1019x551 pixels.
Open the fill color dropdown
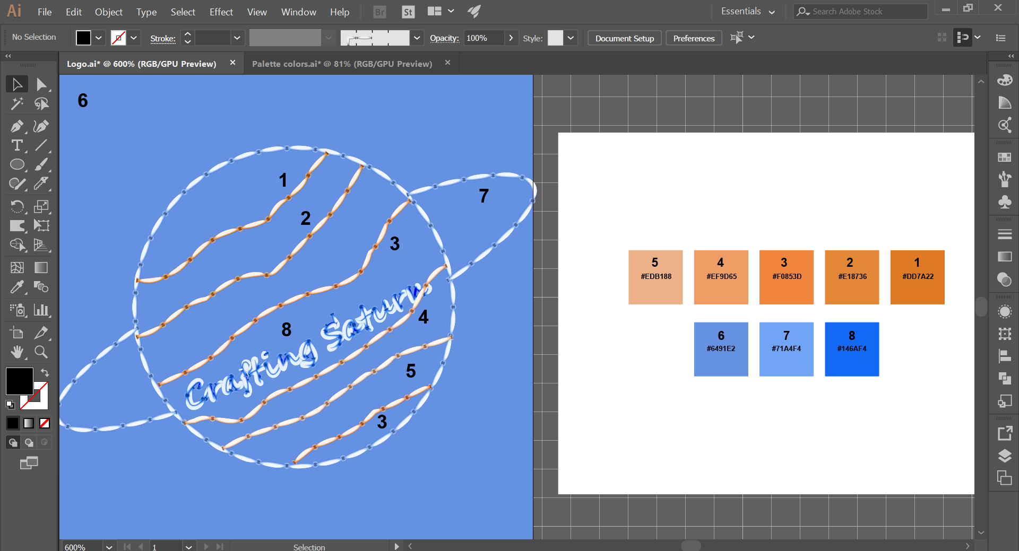coord(98,38)
